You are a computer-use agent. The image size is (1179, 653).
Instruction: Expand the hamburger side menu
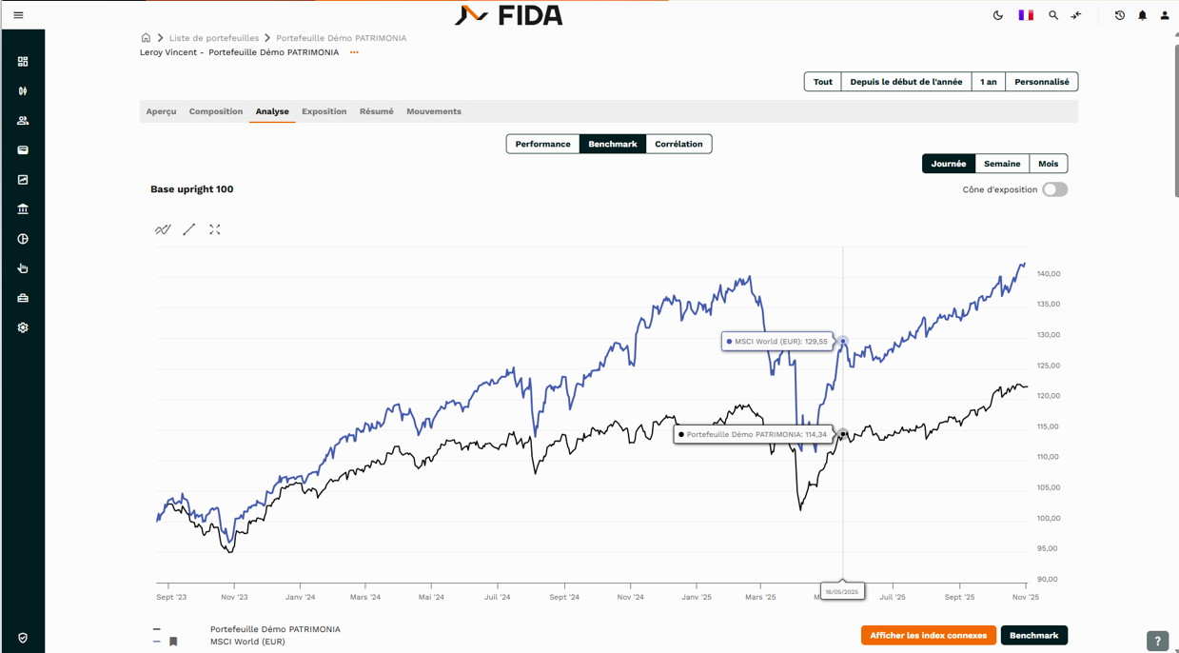point(18,15)
